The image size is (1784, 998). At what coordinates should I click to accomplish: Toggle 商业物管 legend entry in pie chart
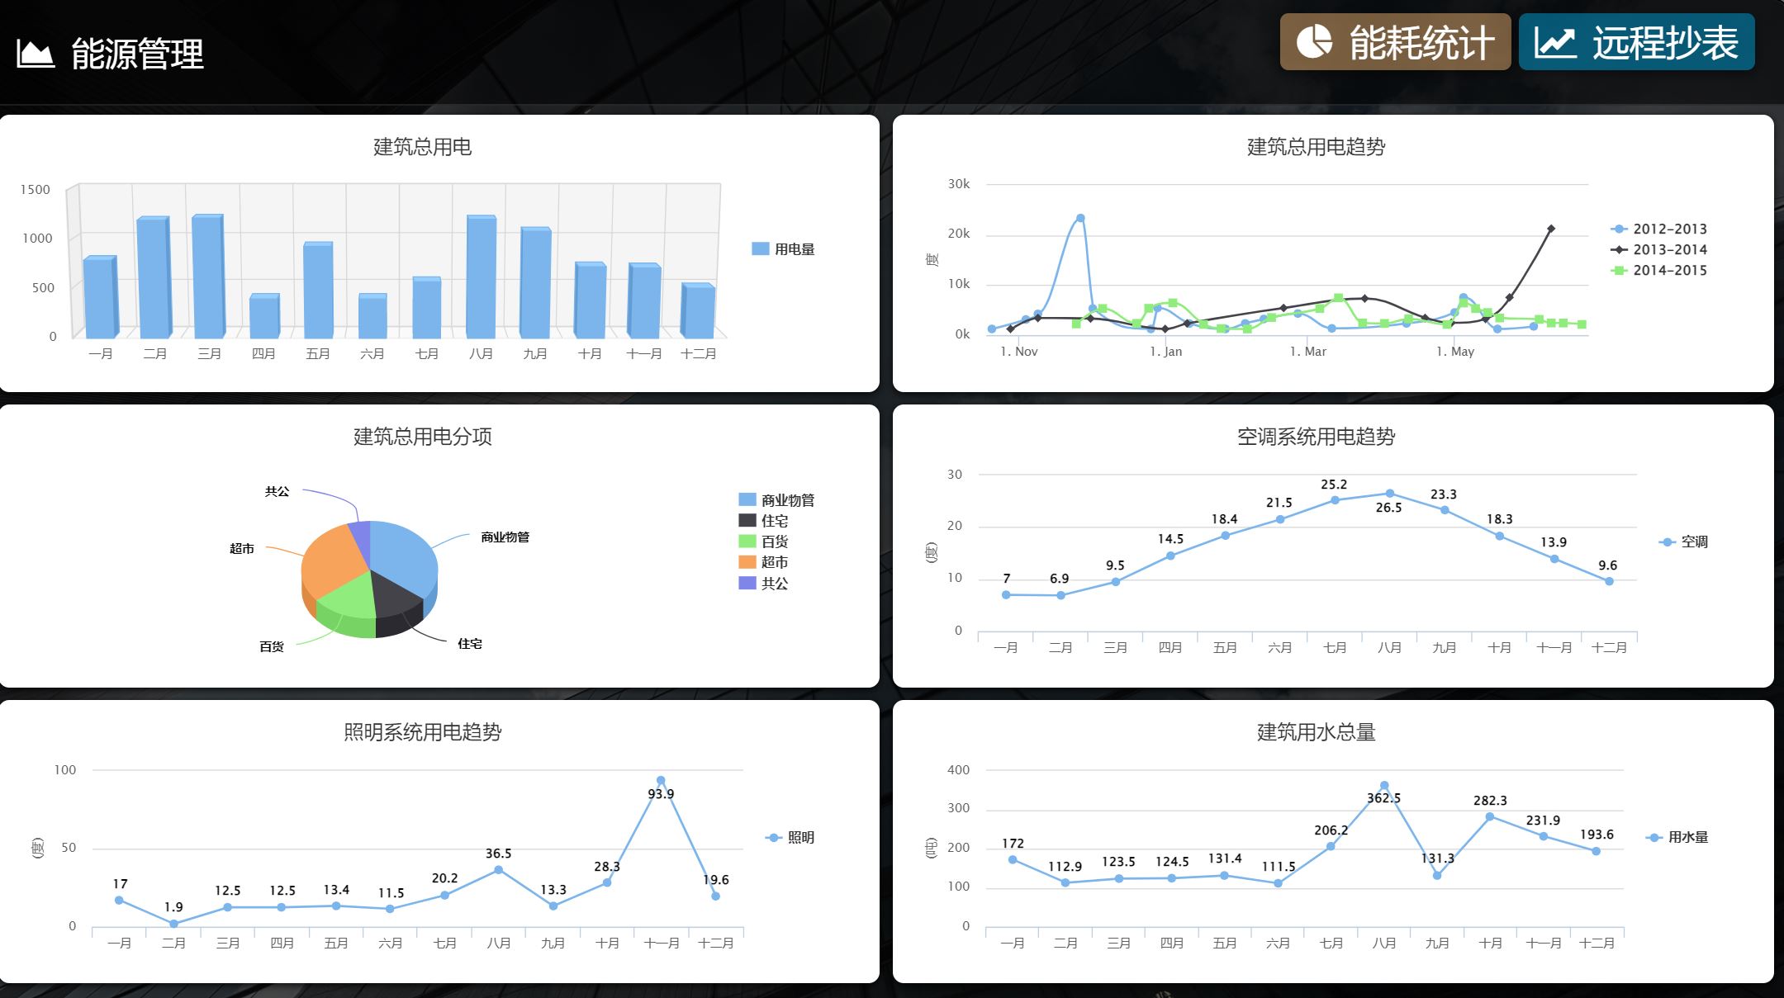tap(786, 499)
